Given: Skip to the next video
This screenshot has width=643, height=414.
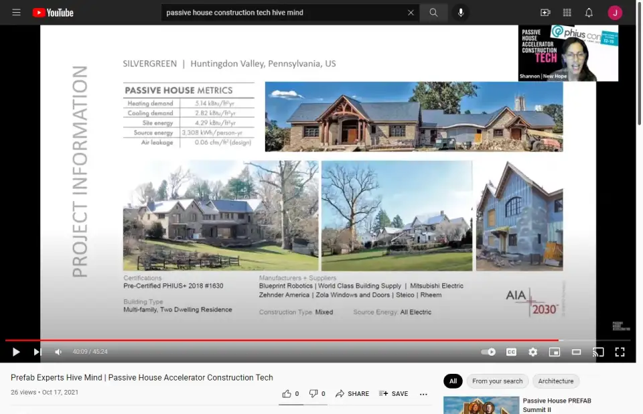Looking at the screenshot, I should tap(38, 352).
